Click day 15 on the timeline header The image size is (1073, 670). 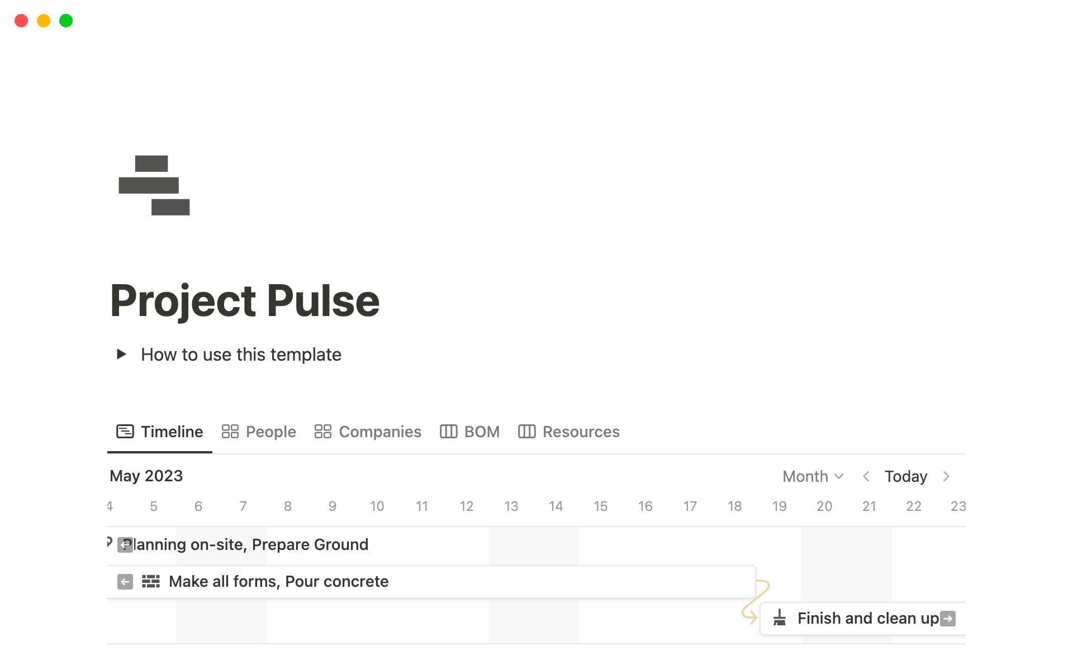[x=601, y=506]
